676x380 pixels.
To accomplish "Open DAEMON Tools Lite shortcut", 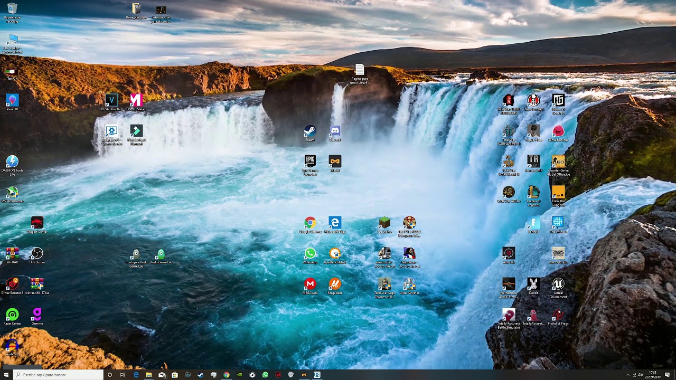I will (12, 166).
